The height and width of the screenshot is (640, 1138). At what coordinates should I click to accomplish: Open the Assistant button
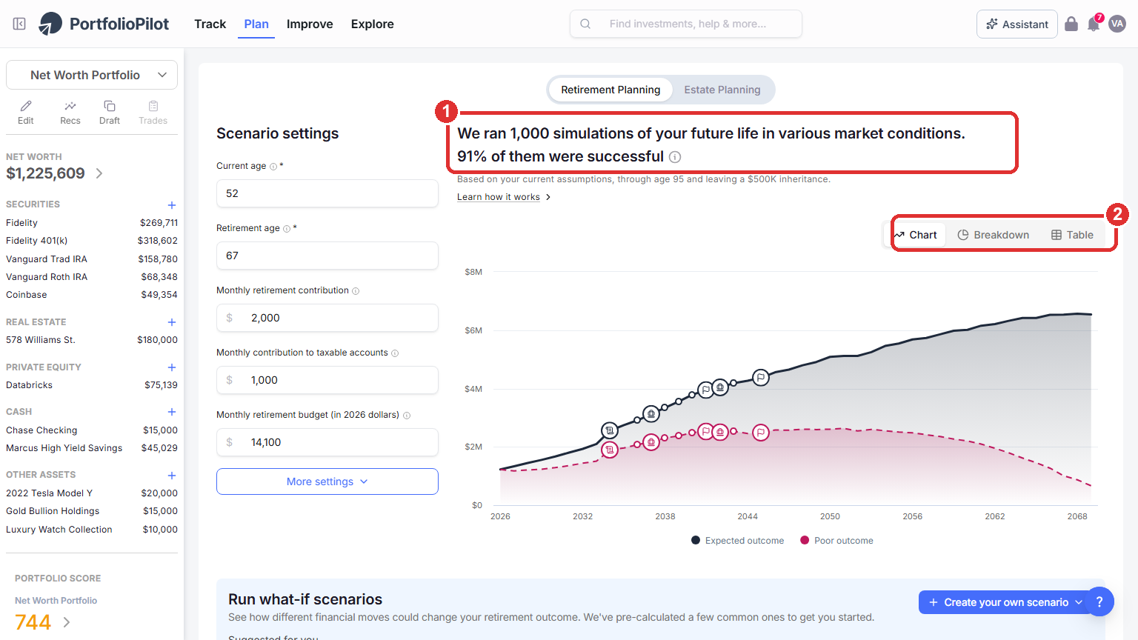[x=1017, y=24]
